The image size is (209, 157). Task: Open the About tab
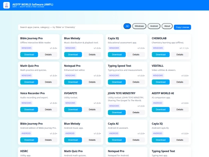point(167,26)
